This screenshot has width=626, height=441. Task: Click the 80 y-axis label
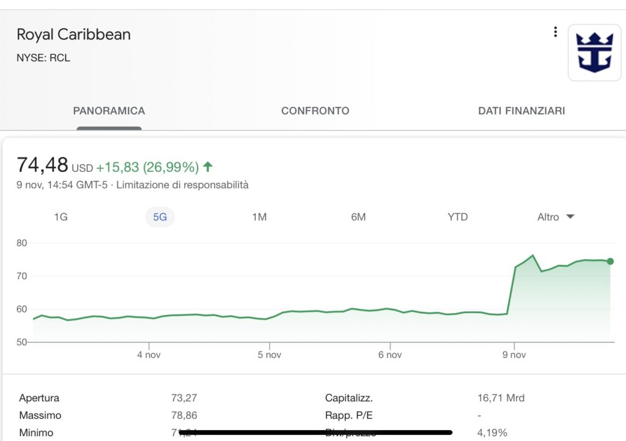(21, 243)
